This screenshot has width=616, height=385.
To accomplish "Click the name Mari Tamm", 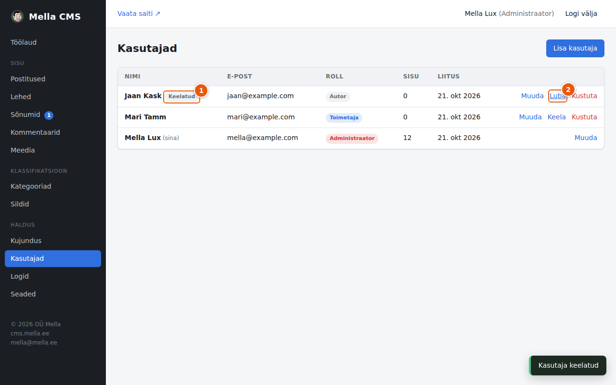I will coord(145,117).
